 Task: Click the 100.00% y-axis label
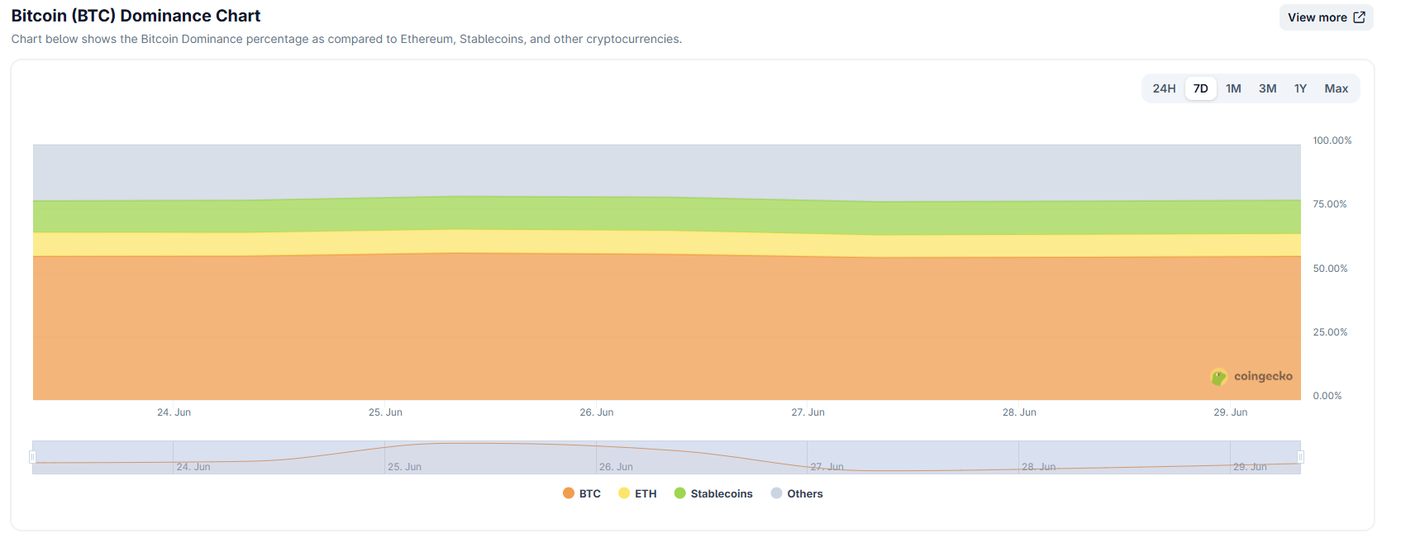(1332, 140)
